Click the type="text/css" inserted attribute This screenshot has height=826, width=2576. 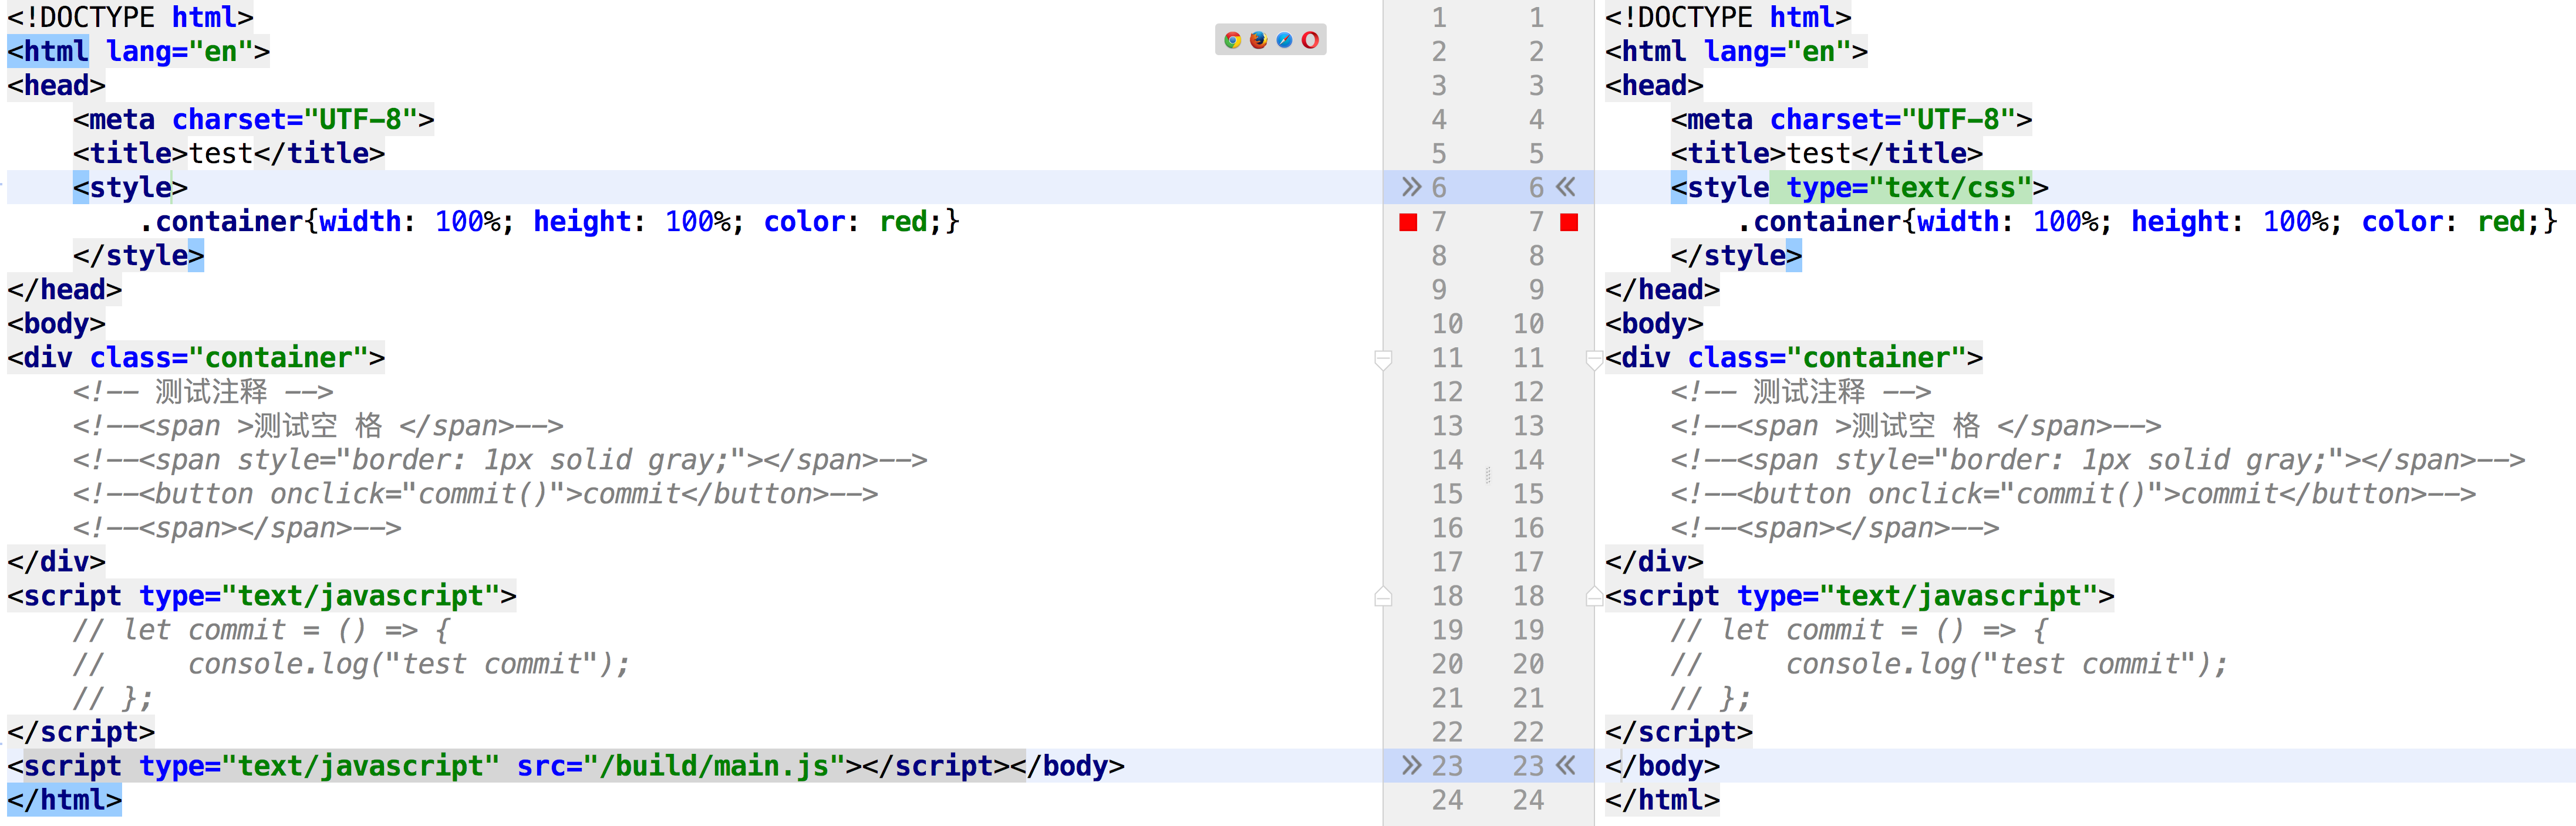[1909, 187]
